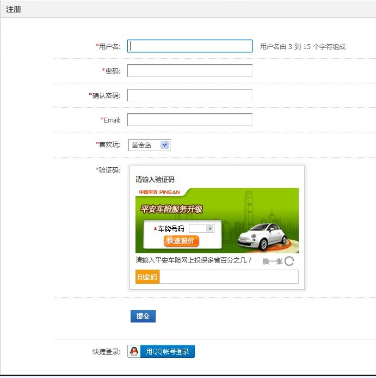376x378 pixels.
Task: Click the 用QQ帐号登录 button
Action: pos(161,351)
